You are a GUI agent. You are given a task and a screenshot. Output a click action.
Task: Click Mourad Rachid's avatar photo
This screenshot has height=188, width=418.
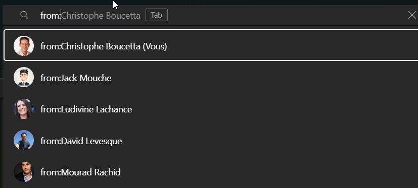tap(24, 172)
